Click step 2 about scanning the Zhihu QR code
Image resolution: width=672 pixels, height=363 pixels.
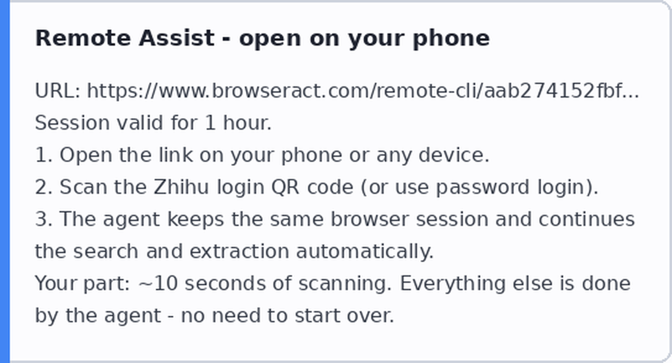(x=317, y=187)
